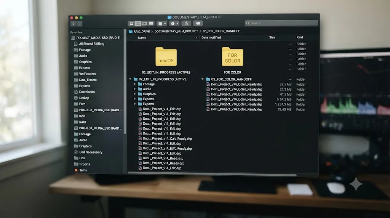The height and width of the screenshot is (218, 390).
Task: Open the gear action menu dropdown
Action: click(x=174, y=23)
